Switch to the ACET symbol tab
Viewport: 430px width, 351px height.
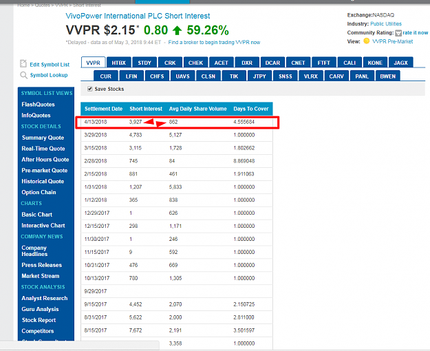click(x=222, y=63)
